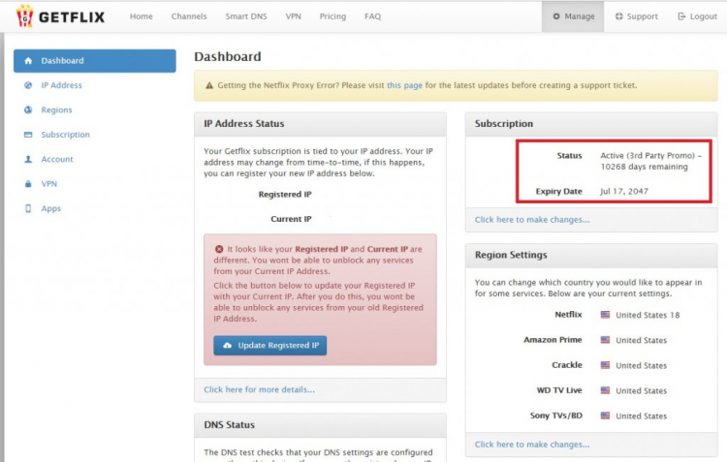
Task: Click the GETFLIX brand name text
Action: click(x=72, y=17)
